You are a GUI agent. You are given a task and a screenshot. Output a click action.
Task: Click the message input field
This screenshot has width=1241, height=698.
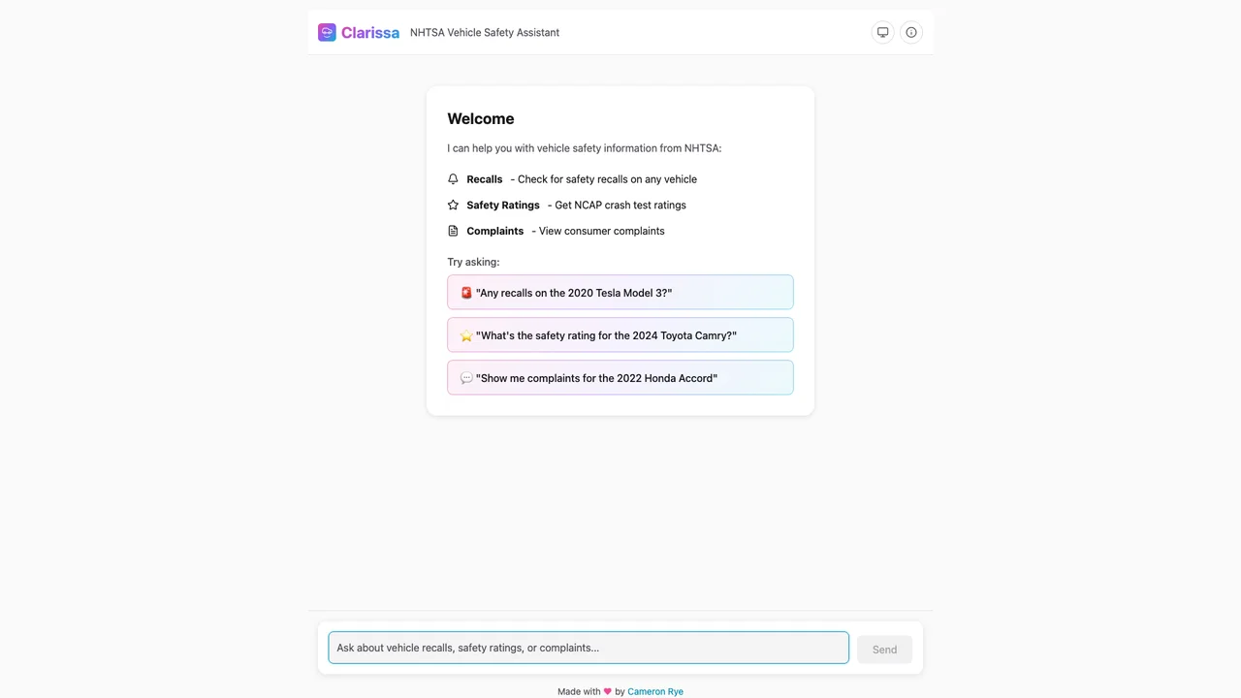588,648
